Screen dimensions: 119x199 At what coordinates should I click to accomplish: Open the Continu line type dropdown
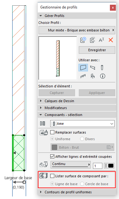pos(71,165)
